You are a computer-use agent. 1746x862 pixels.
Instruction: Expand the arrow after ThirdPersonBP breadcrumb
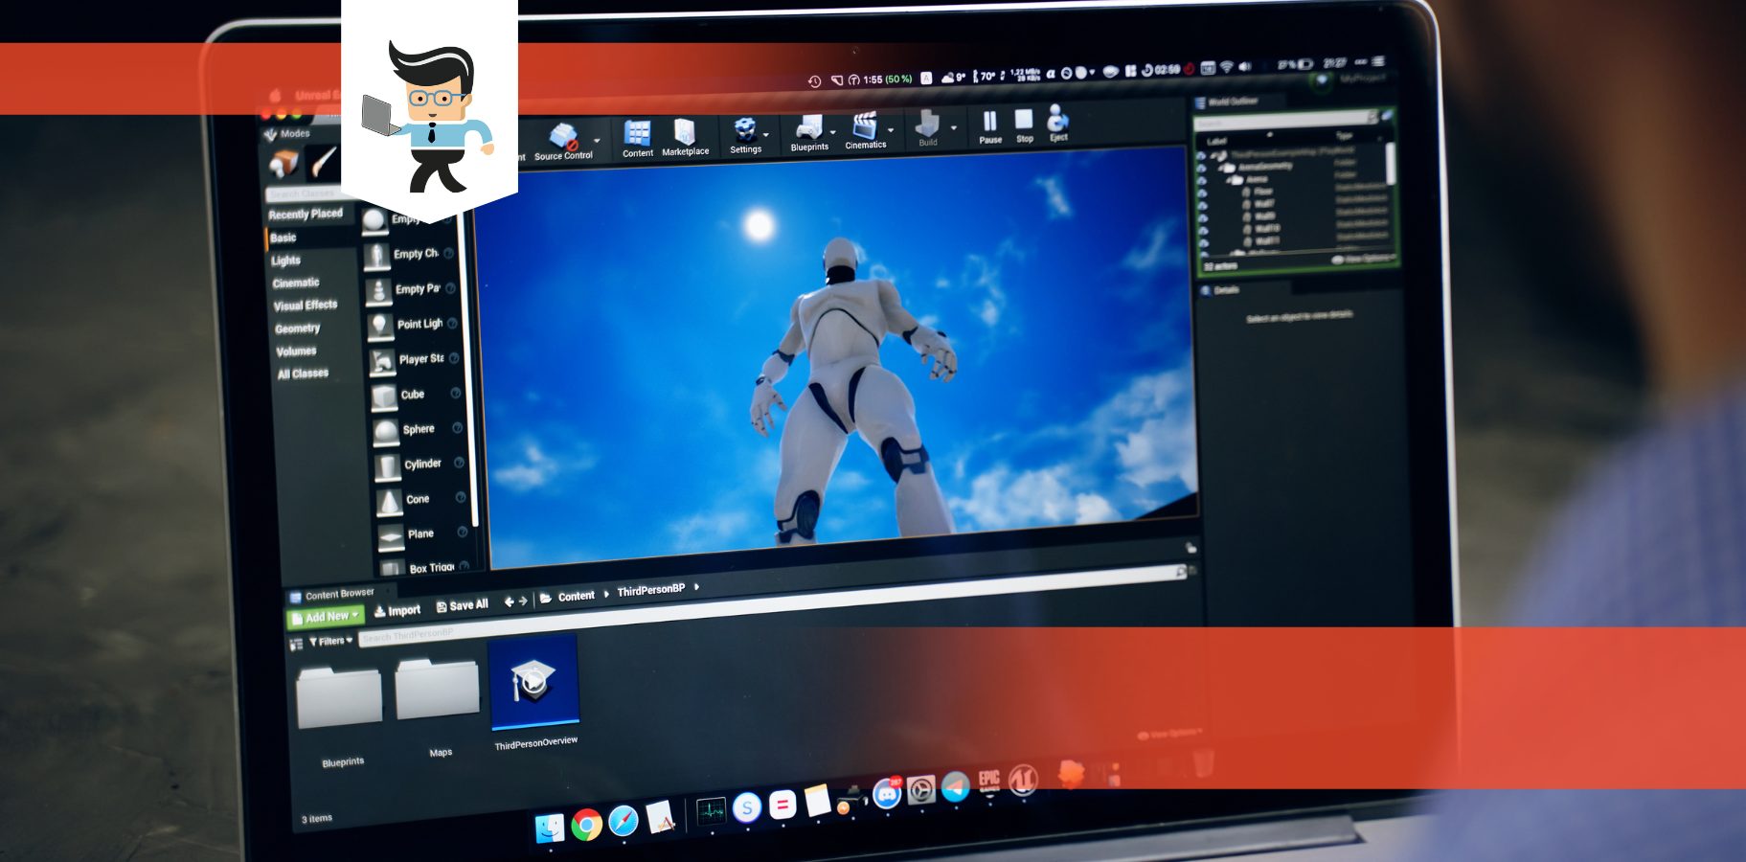(696, 587)
